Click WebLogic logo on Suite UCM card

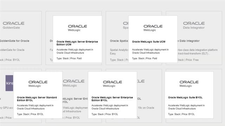[153, 28]
